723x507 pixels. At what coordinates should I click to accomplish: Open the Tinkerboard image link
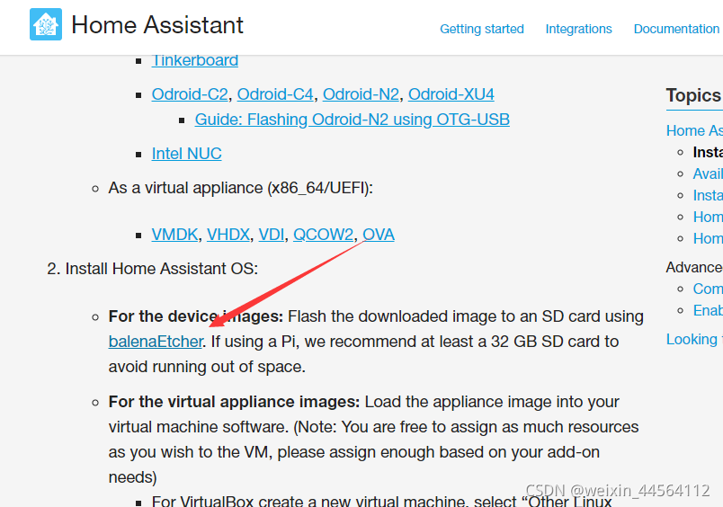[194, 61]
